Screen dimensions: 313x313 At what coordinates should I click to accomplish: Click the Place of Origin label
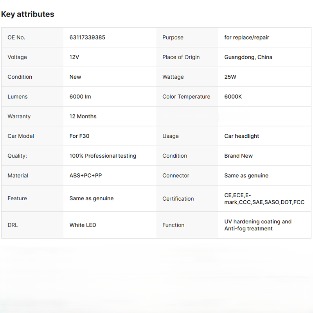click(181, 57)
